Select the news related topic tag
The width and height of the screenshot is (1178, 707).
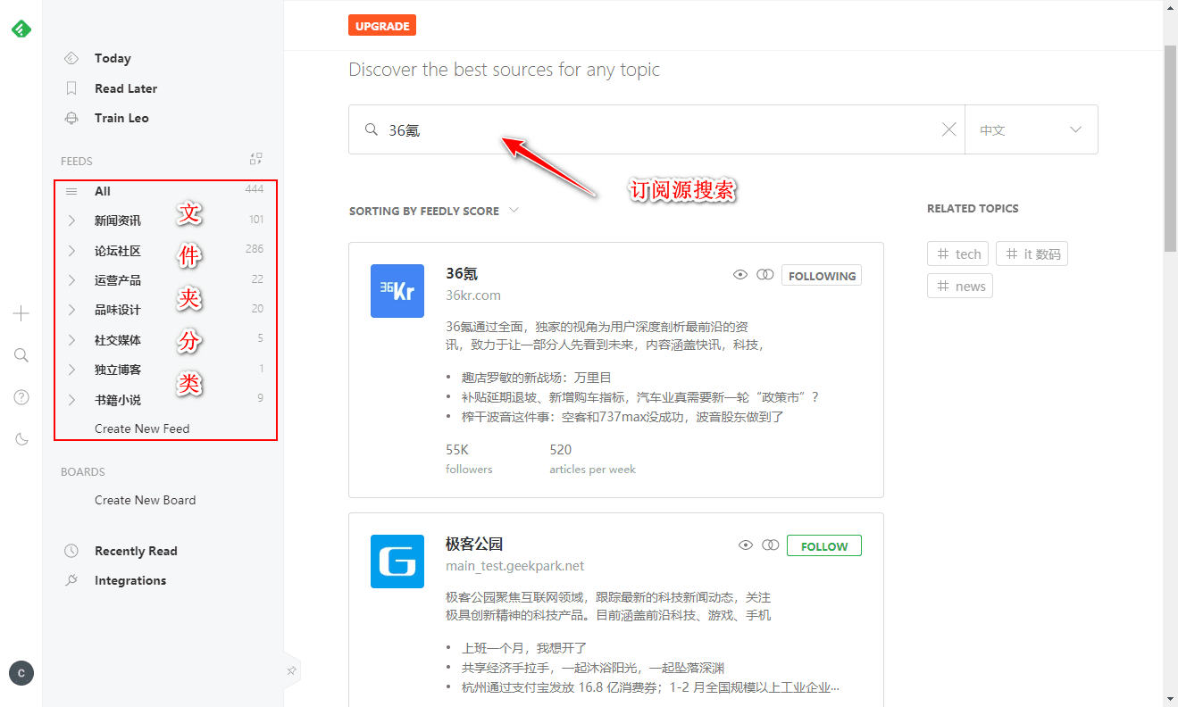click(960, 286)
